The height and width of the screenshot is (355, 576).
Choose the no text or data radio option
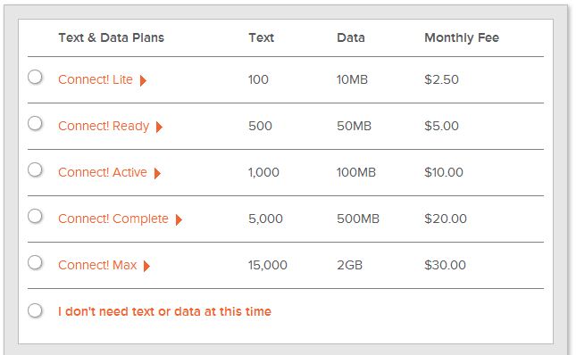(35, 310)
